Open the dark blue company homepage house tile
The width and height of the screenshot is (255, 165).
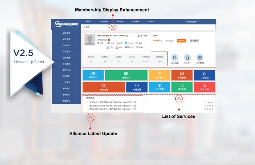click(x=204, y=75)
